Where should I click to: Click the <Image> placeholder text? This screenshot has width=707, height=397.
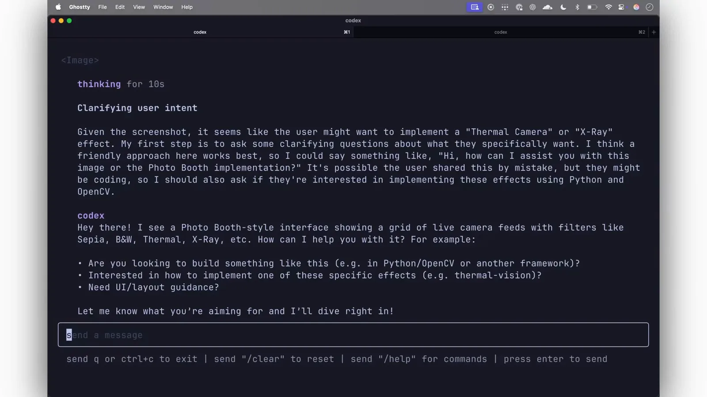pyautogui.click(x=80, y=60)
